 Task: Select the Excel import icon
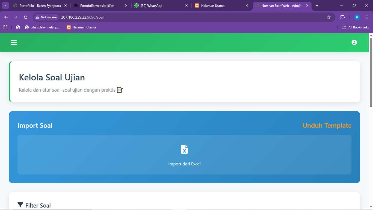click(184, 150)
